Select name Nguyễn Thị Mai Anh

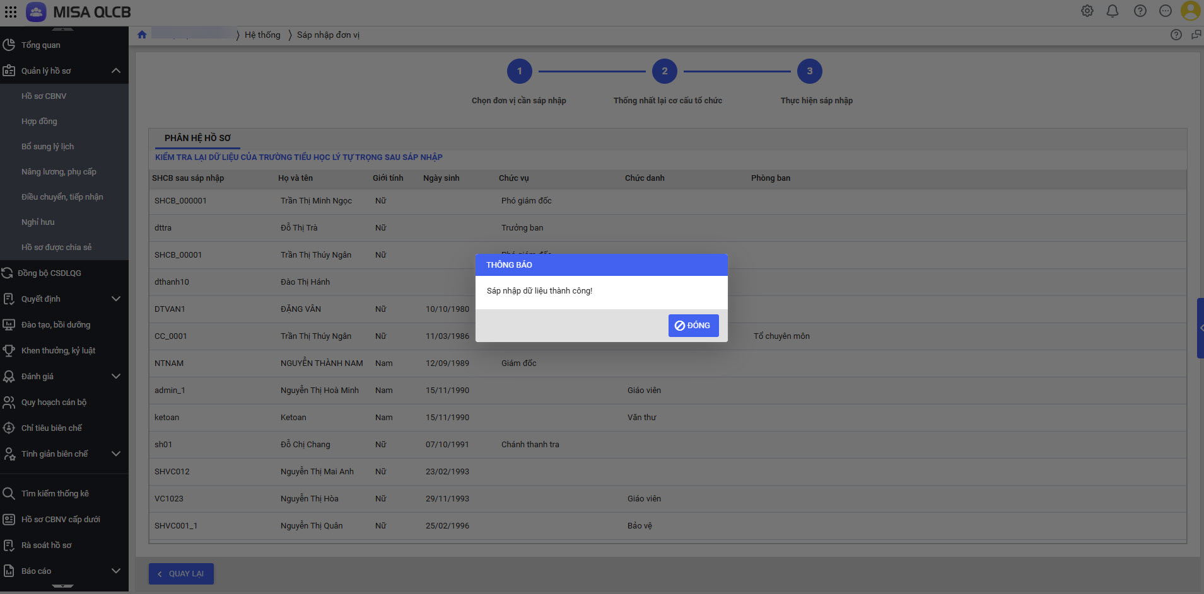[317, 472]
